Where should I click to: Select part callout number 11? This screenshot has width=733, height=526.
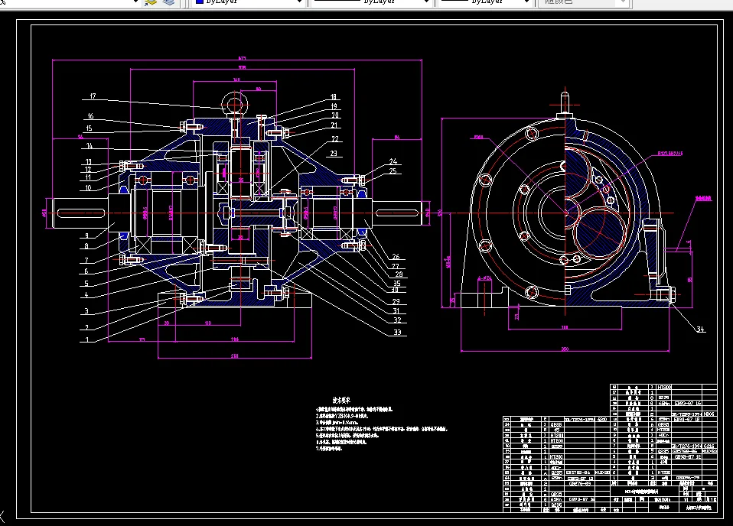pyautogui.click(x=88, y=177)
